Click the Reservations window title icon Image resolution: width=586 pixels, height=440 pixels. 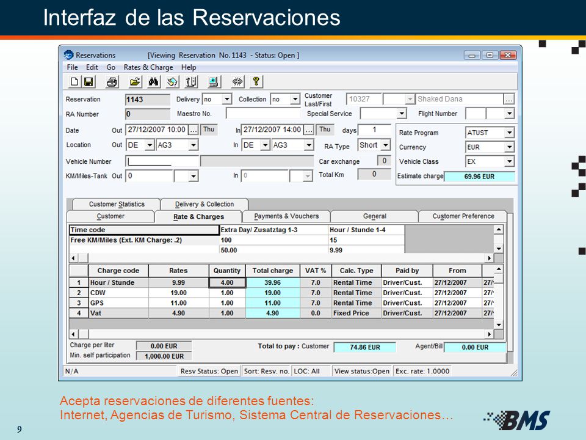(68, 55)
